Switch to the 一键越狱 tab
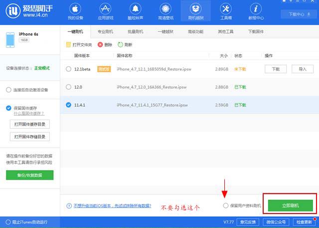The width and height of the screenshot is (319, 228). pos(165,31)
